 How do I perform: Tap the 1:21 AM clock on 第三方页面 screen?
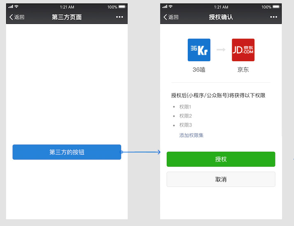[67, 7]
